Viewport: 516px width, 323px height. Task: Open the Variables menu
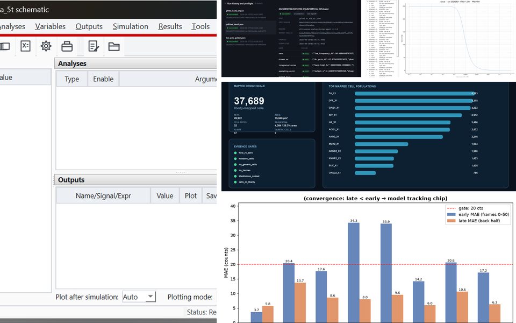(51, 26)
